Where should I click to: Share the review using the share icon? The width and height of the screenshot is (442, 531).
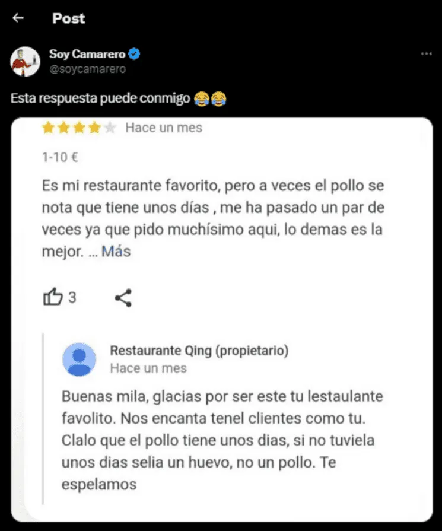pos(123,298)
